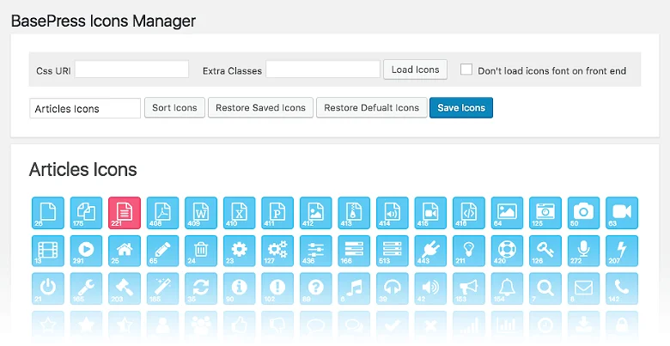This screenshot has width=670, height=346.
Task: Choose the headphones icon 39
Action: (x=393, y=288)
